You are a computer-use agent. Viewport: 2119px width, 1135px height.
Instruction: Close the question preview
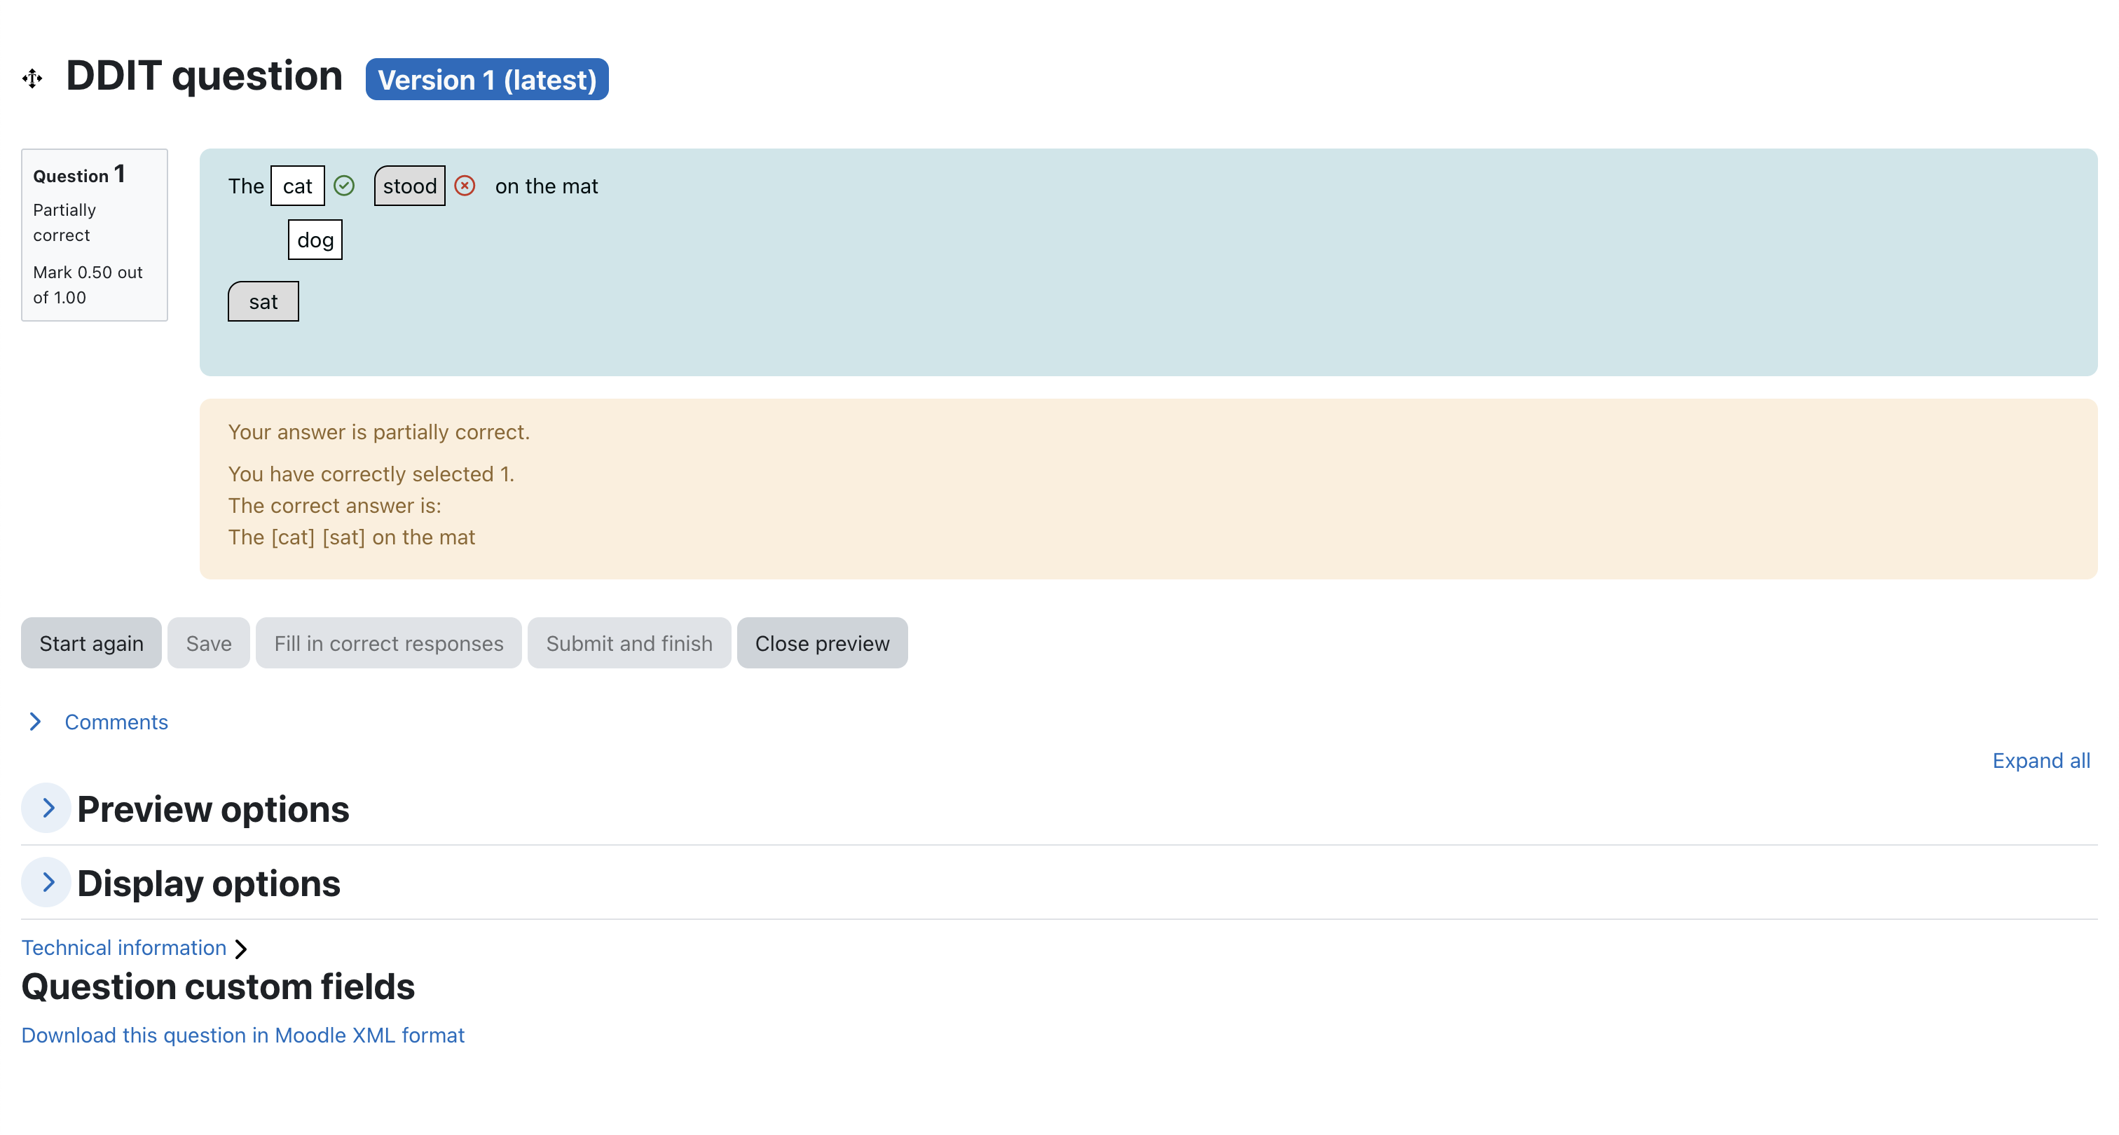823,643
